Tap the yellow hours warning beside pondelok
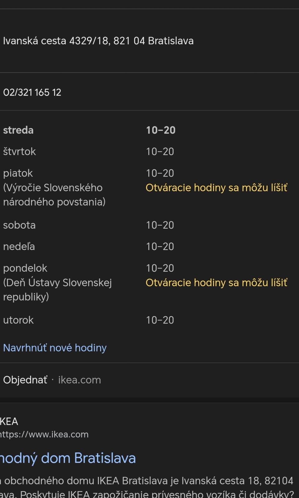299x498 pixels. [216, 283]
